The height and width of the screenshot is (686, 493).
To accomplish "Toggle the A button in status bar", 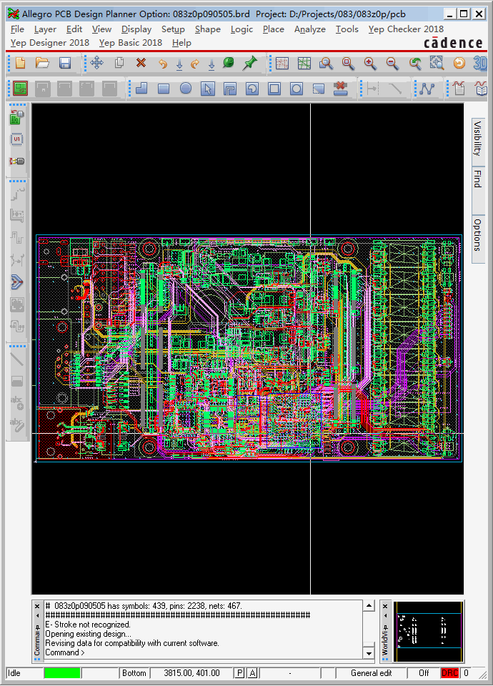I will 252,673.
